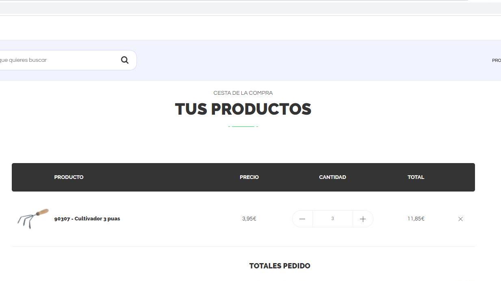Screen dimensions: 501x281
Task: Click the PRODUCTO column header
Action: point(69,177)
